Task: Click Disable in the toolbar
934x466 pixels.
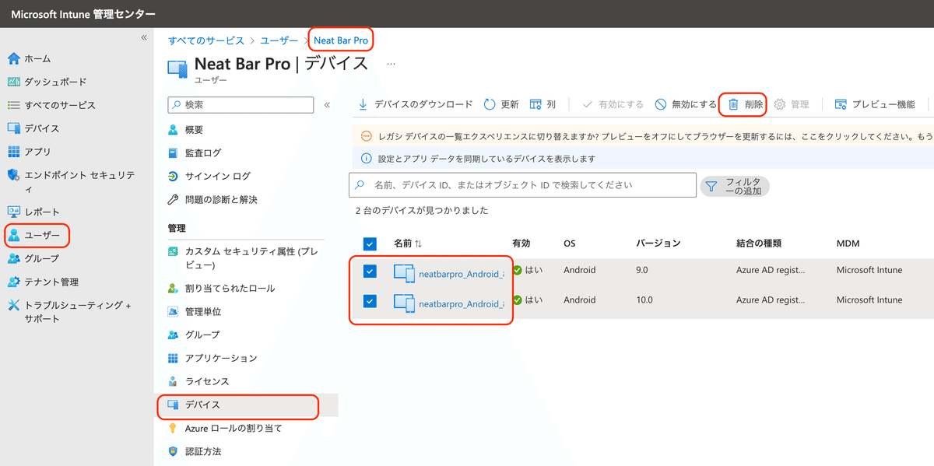Action: [x=686, y=104]
